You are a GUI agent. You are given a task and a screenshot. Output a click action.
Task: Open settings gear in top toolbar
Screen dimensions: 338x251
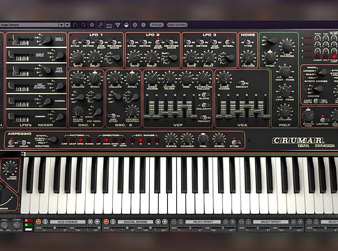(92, 25)
